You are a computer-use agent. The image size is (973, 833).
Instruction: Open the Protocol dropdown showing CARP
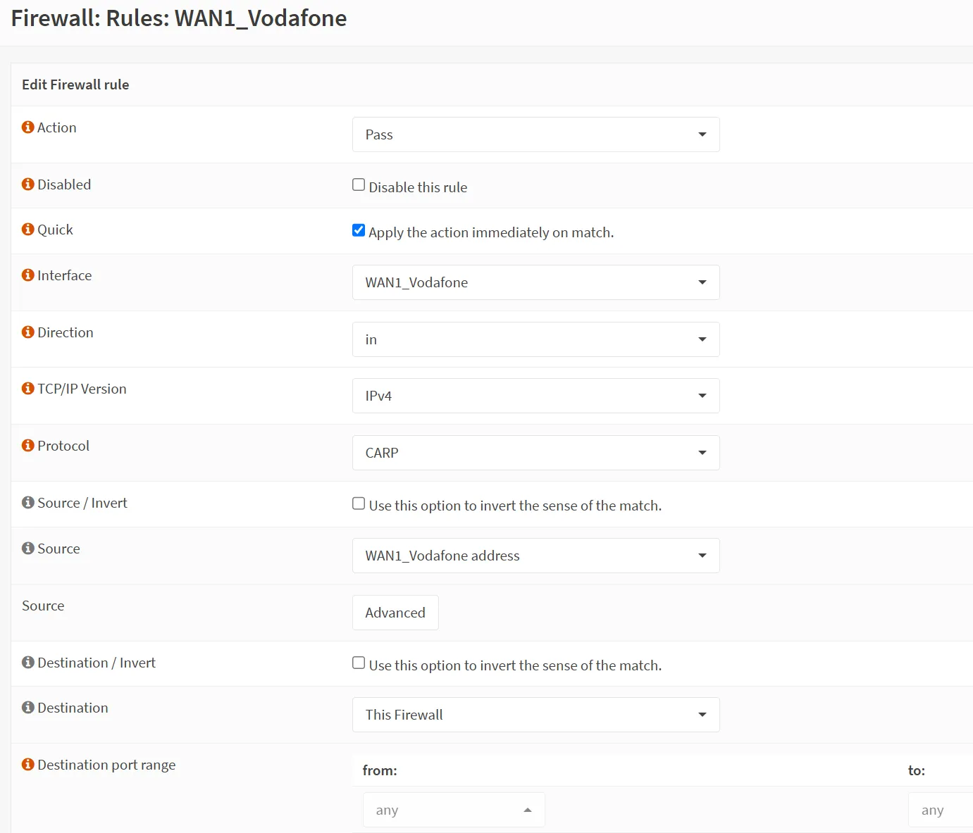tap(536, 453)
